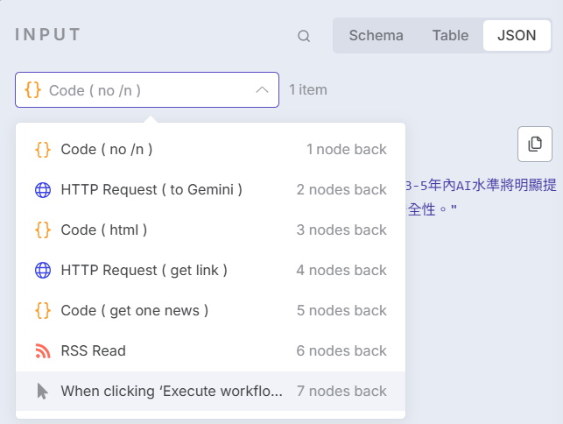Collapse the node selector chevron
The image size is (563, 424).
pos(261,90)
